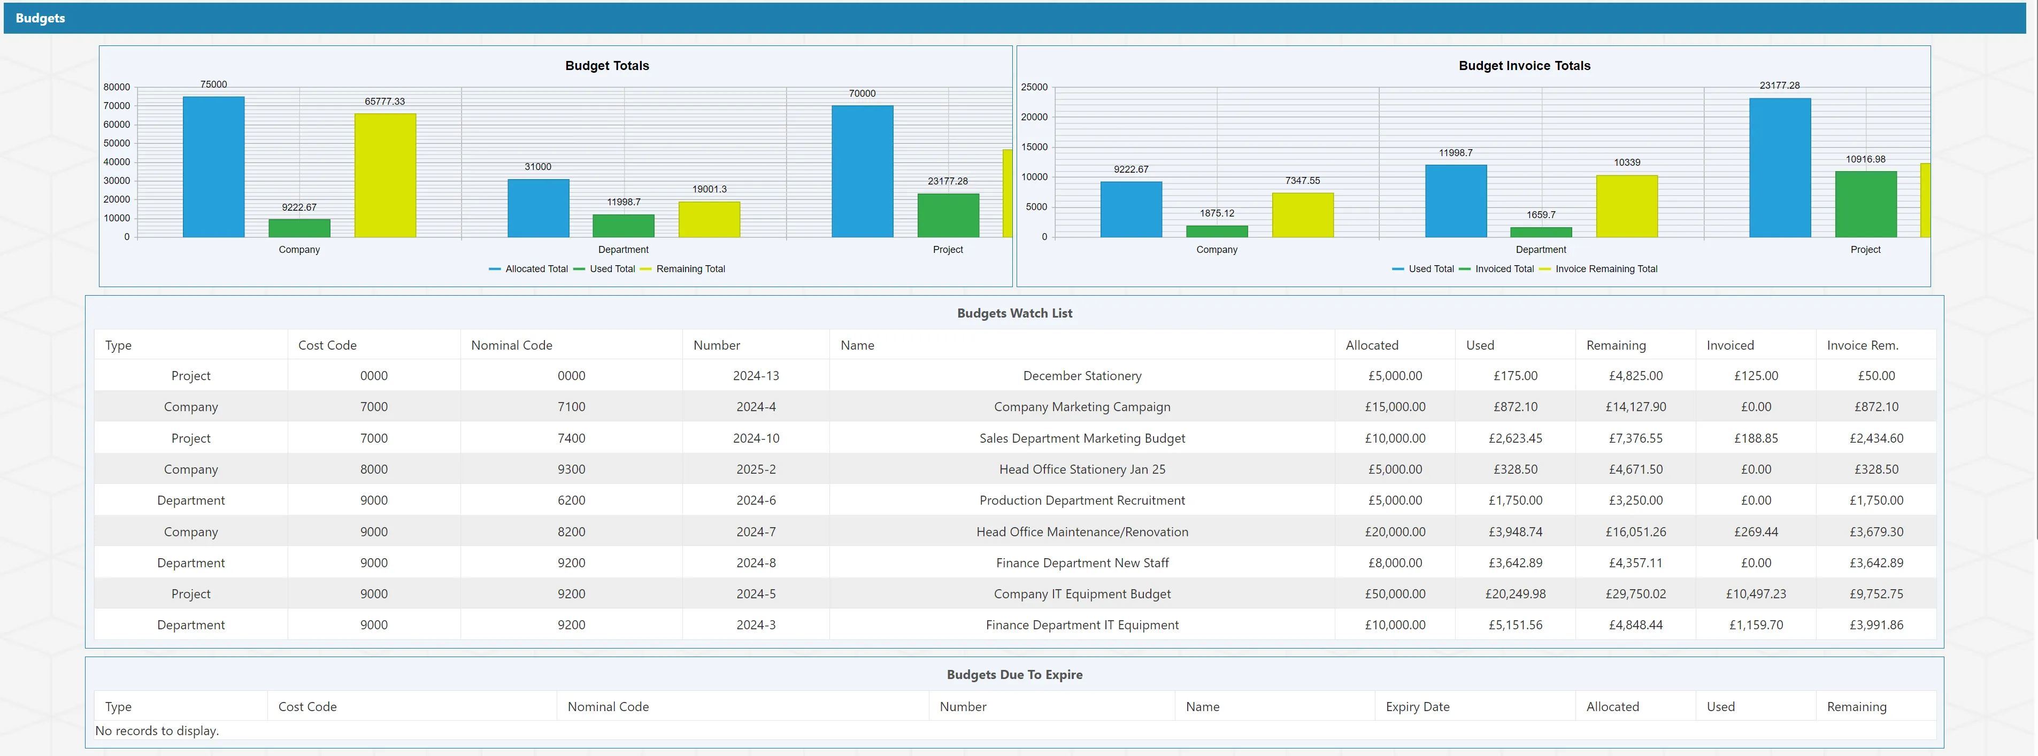This screenshot has width=2038, height=756.
Task: Toggle Allocated Total legend in Budget Totals
Action: pos(528,269)
